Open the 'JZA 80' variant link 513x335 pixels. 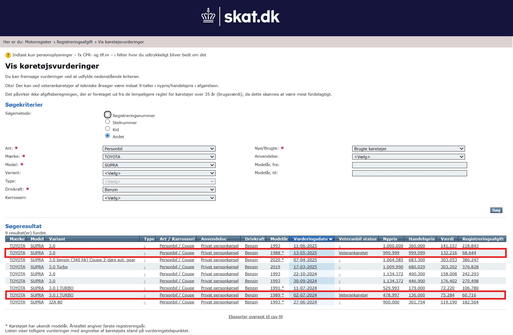tap(56, 302)
